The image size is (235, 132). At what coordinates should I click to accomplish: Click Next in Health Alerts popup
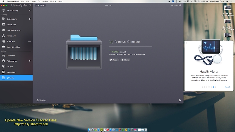[x=228, y=87]
